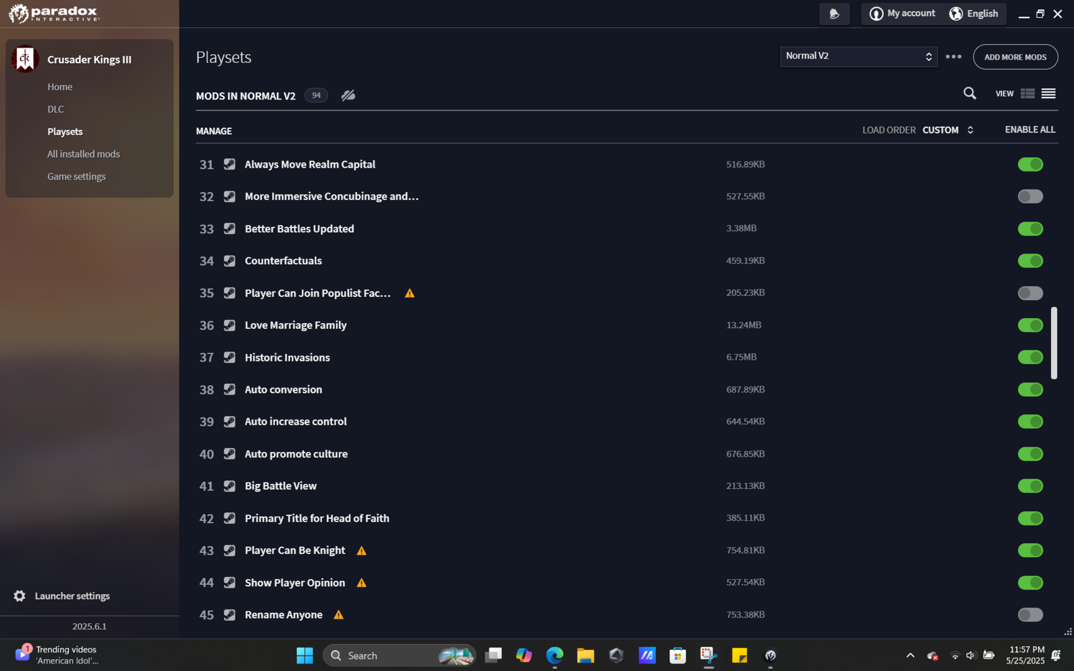
Task: Open the notifications megaphone icon
Action: click(x=834, y=14)
